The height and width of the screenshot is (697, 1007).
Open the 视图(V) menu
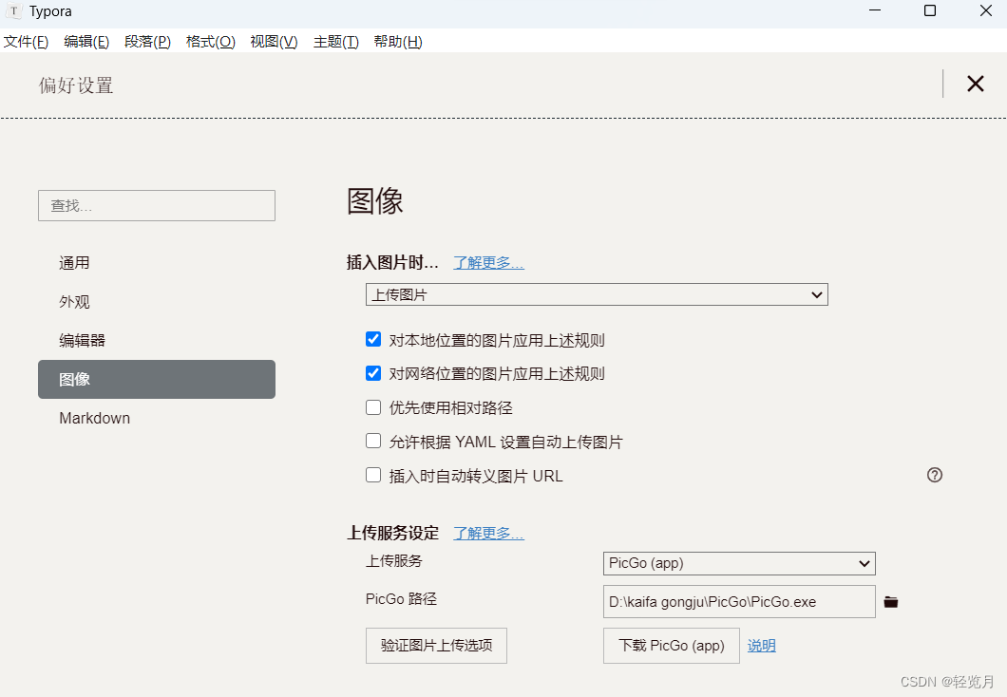coord(275,42)
